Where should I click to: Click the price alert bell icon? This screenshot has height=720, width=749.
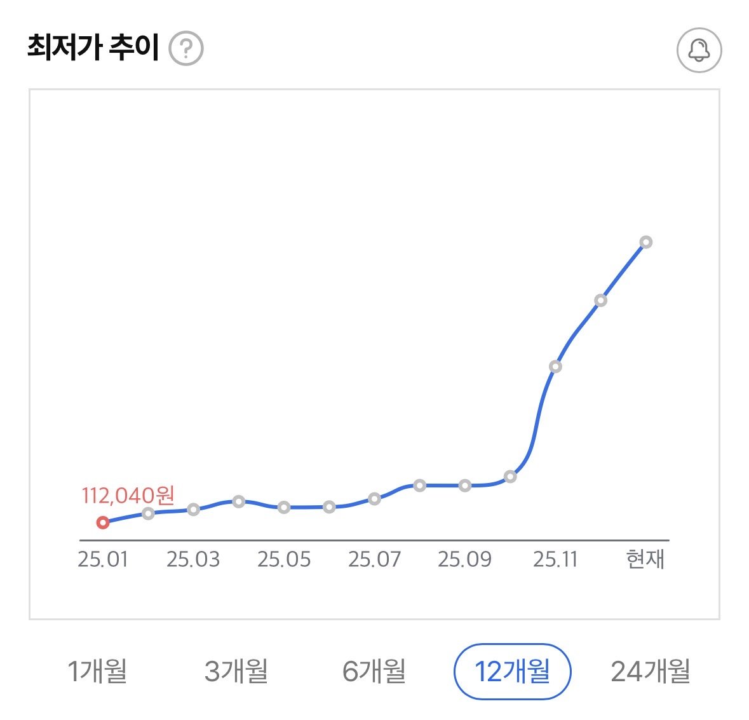(699, 50)
